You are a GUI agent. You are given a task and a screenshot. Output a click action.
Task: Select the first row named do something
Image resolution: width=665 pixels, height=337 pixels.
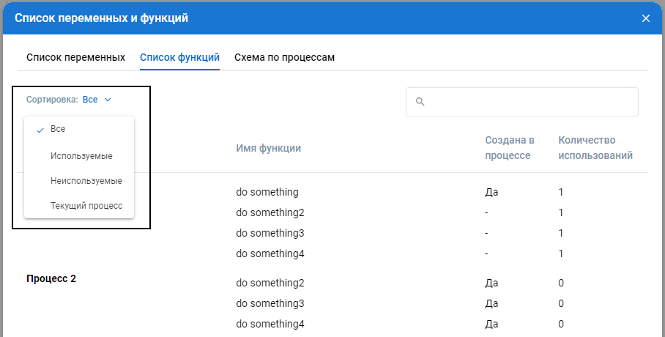267,192
